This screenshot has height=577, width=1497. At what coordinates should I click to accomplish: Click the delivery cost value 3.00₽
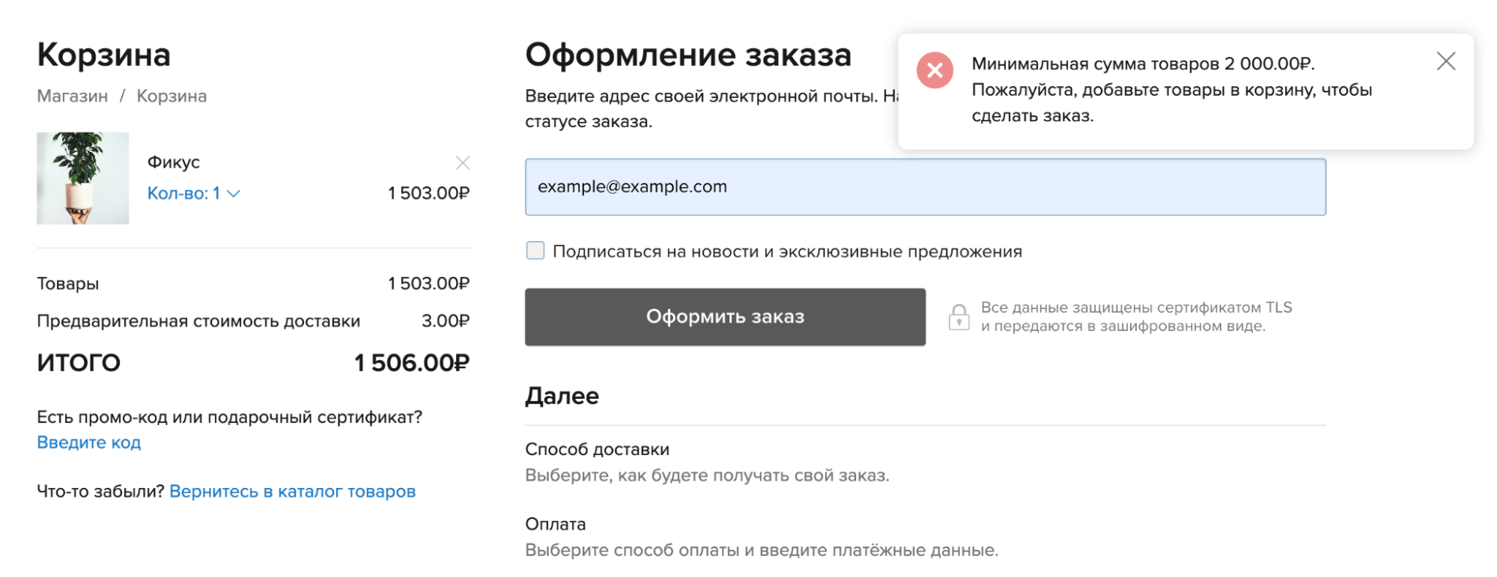pyautogui.click(x=445, y=321)
